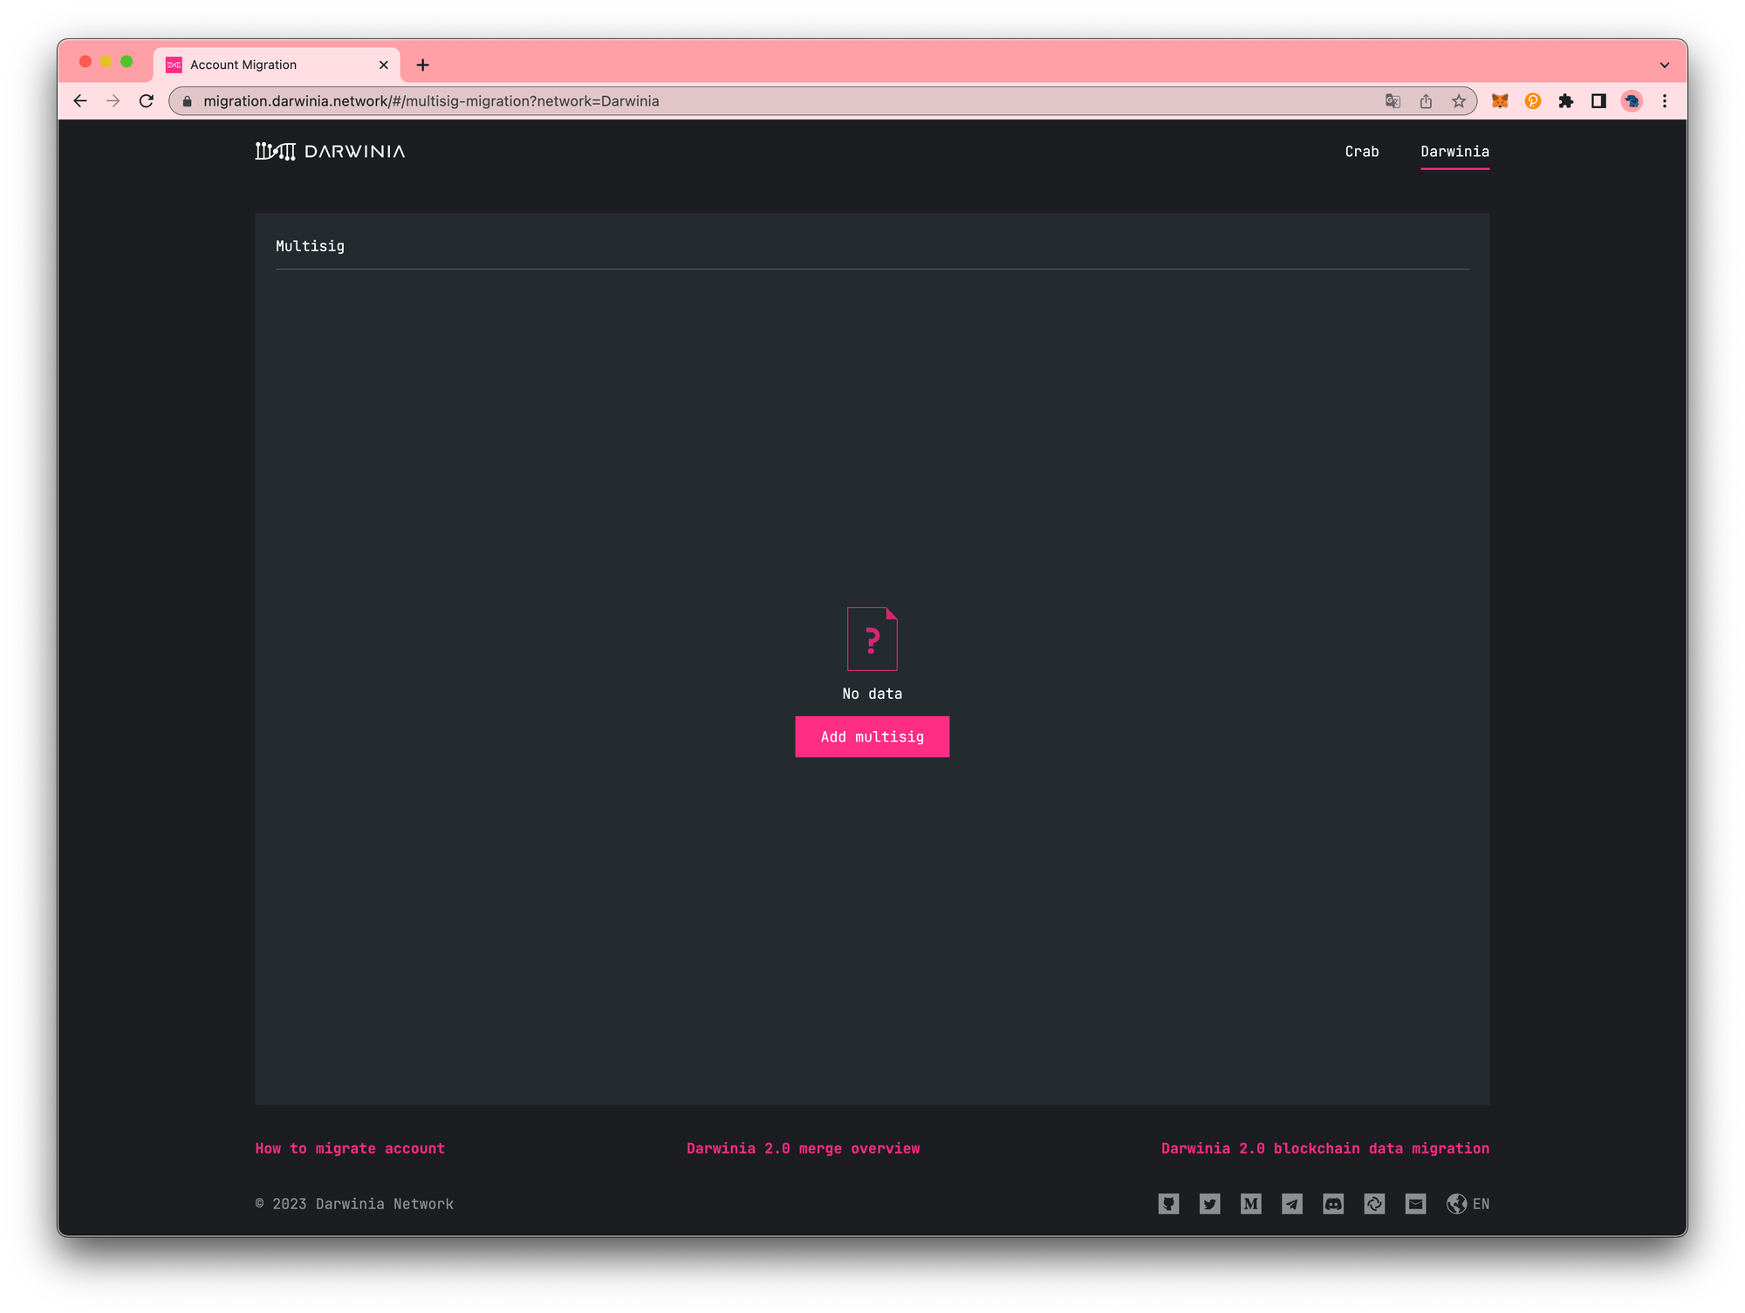Image resolution: width=1745 pixels, height=1313 pixels.
Task: Bookmark this page with star icon
Action: tap(1459, 101)
